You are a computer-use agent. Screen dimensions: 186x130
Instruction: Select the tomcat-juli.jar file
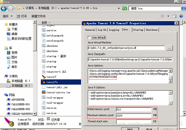55,87
